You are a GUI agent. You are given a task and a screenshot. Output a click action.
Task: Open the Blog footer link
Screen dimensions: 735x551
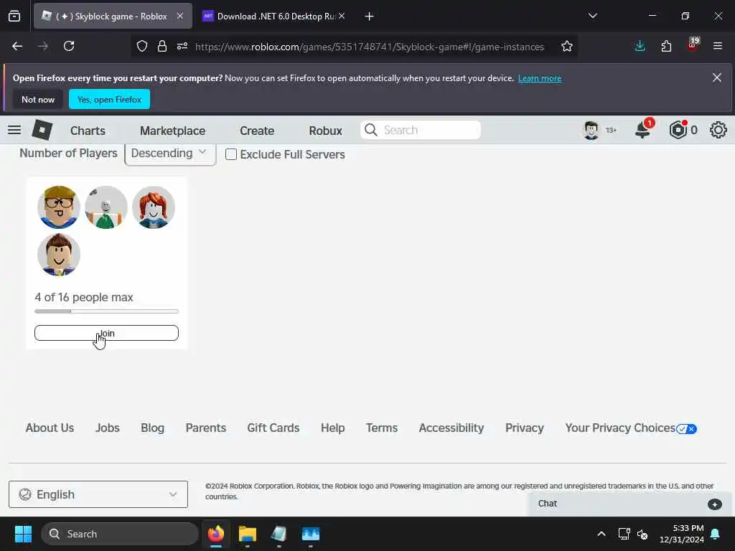[152, 428]
